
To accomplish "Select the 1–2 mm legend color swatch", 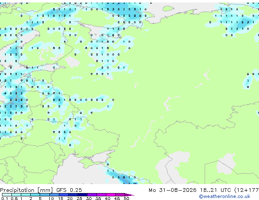I will pyautogui.click(x=26, y=195).
